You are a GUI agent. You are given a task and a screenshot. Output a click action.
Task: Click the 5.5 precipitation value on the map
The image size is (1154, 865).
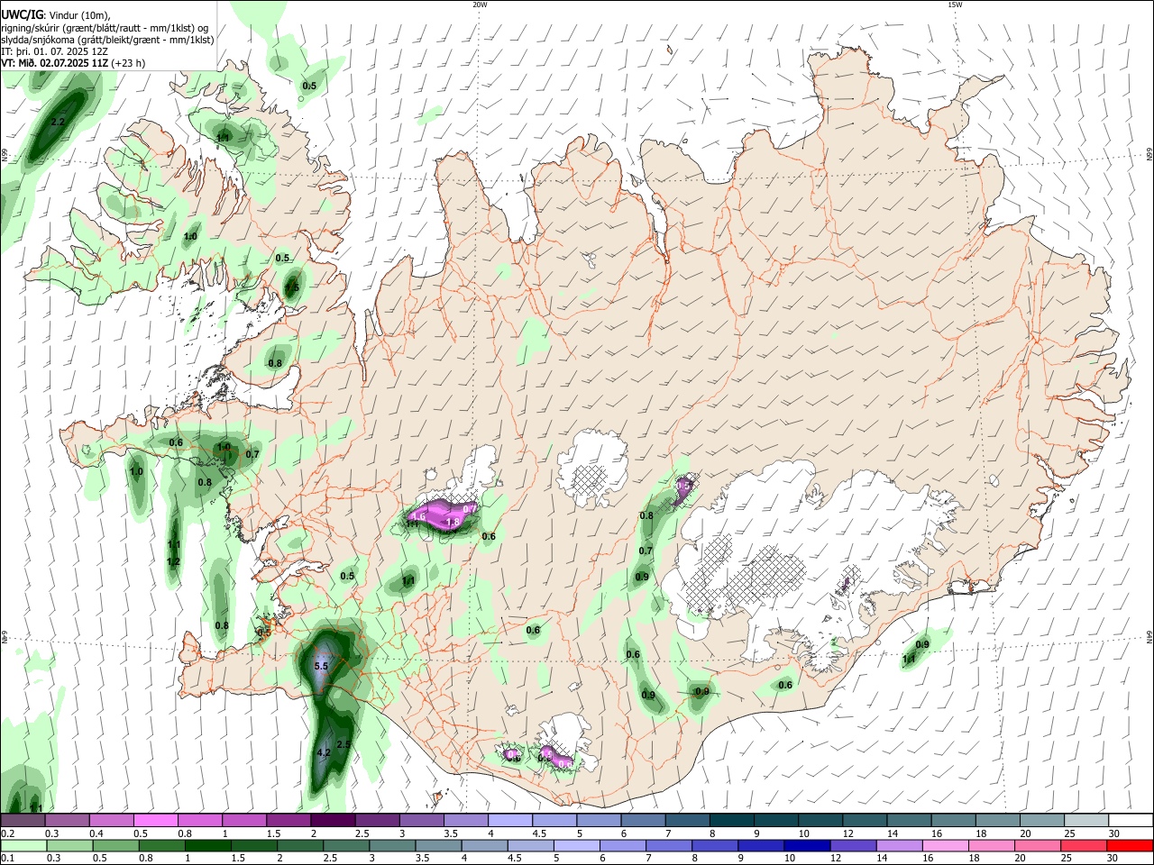click(x=321, y=666)
